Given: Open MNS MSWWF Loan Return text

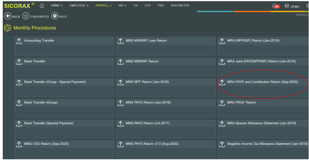Looking at the screenshot, I should (x=146, y=41).
